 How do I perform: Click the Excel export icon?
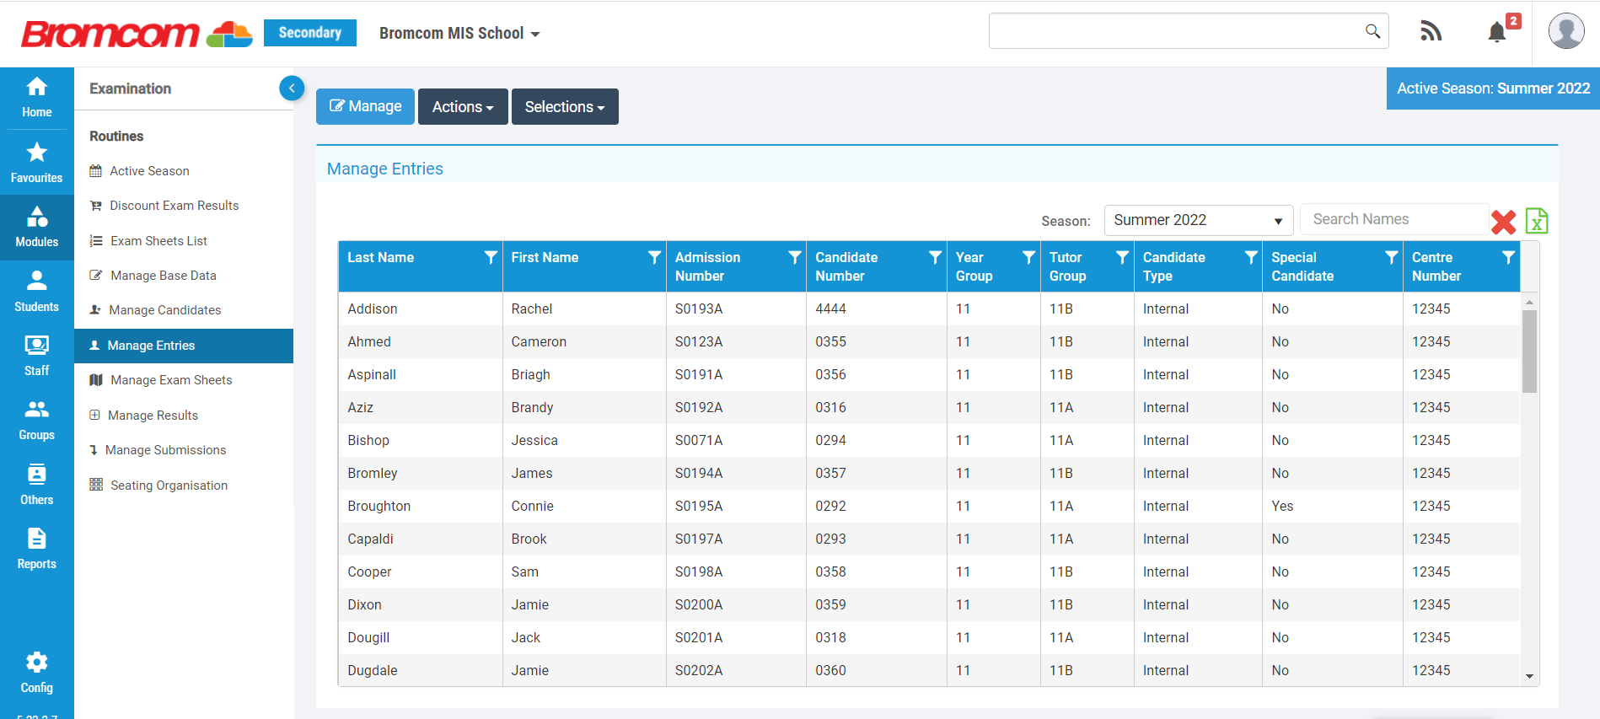(x=1536, y=221)
